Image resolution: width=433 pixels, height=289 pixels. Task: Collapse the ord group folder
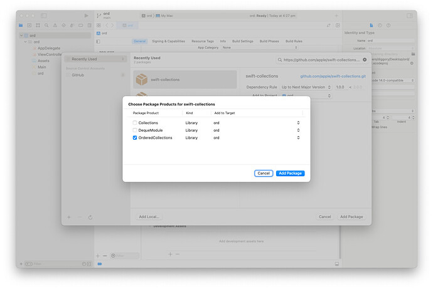pyautogui.click(x=25, y=42)
